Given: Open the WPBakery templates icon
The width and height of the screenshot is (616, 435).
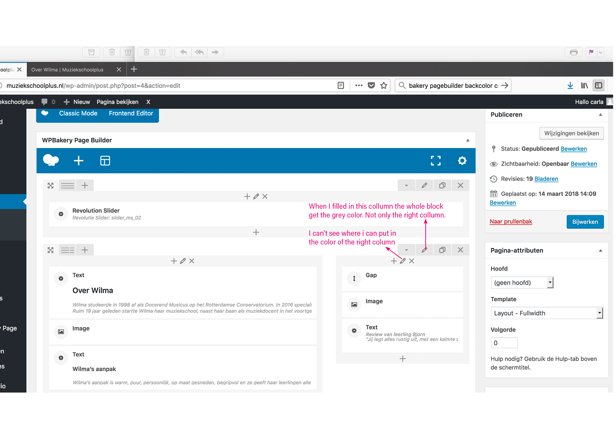Looking at the screenshot, I should click(105, 161).
